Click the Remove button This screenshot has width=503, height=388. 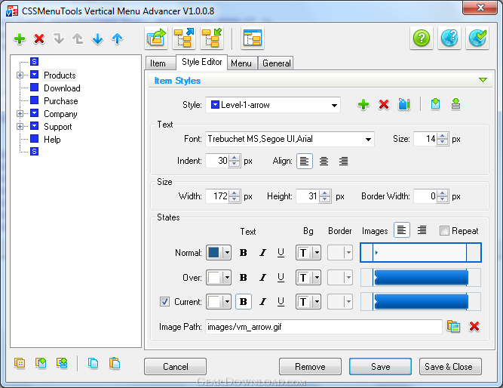(310, 366)
